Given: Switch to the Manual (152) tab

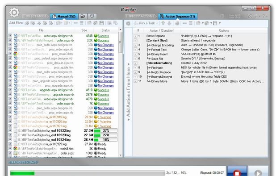Looking at the screenshot, I should pos(64,17).
